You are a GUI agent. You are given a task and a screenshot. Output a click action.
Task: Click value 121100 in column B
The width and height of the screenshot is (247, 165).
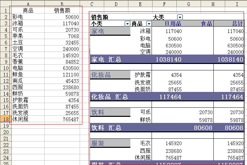(62, 74)
